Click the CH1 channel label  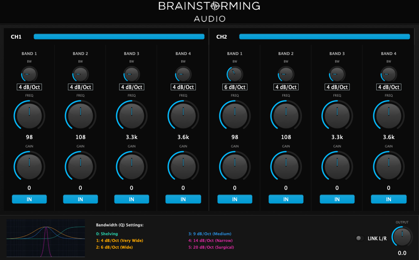[16, 37]
